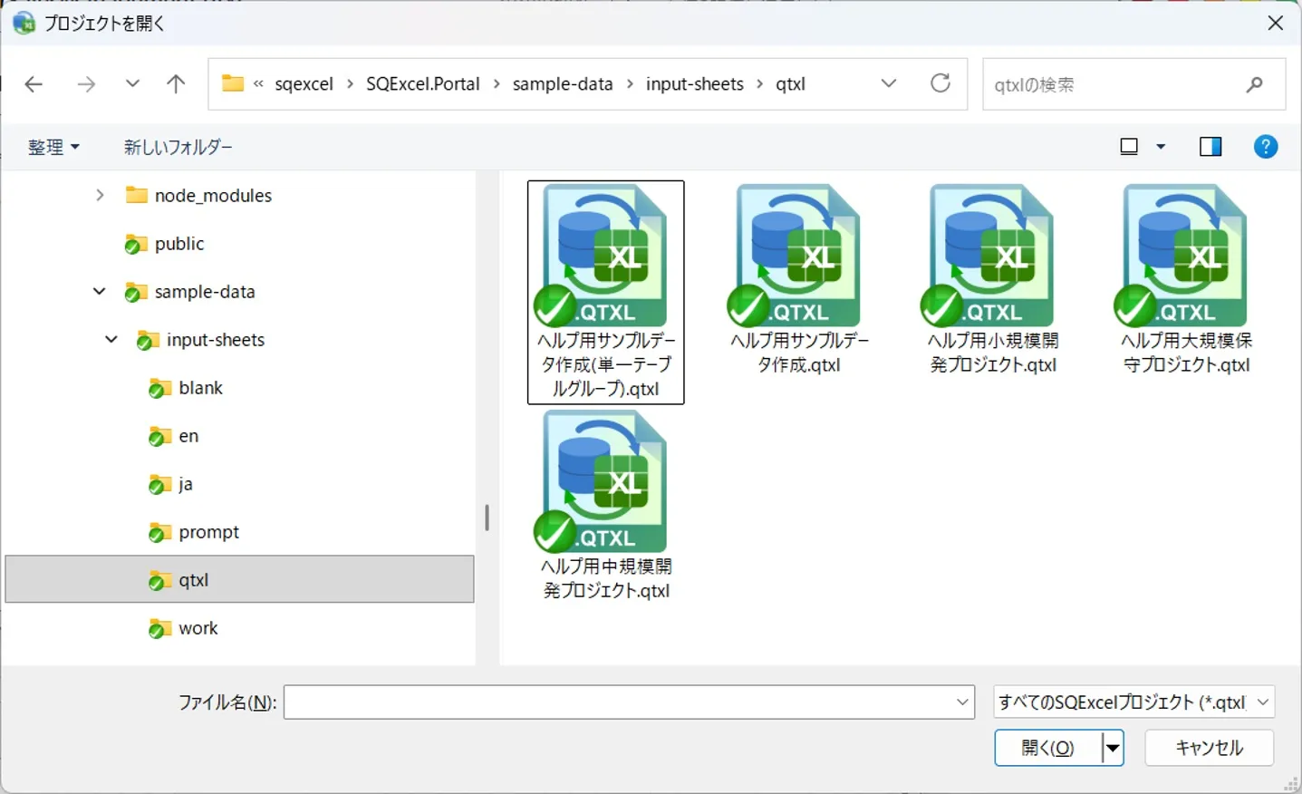The image size is (1302, 794).
Task: Go back to previous folder
Action: point(34,84)
